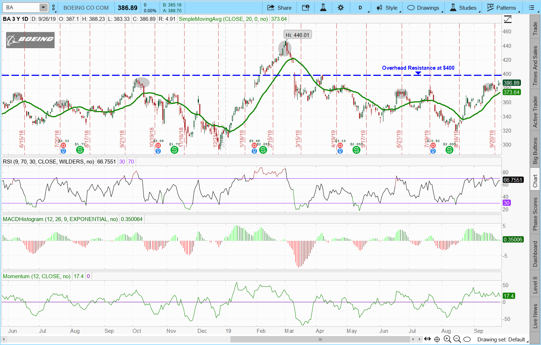Screen dimensions: 541x345
Task: Click the ellipse drawing tool in bottom bar
Action: pos(467,339)
